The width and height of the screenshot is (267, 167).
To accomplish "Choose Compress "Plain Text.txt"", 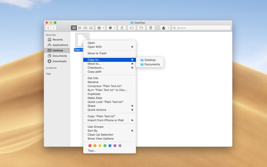I will click(109, 86).
